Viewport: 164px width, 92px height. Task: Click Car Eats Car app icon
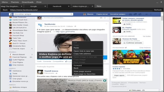[10, 33]
